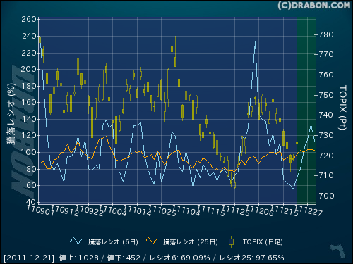Click the 騰落レシオ (%) left axis title

[11, 113]
